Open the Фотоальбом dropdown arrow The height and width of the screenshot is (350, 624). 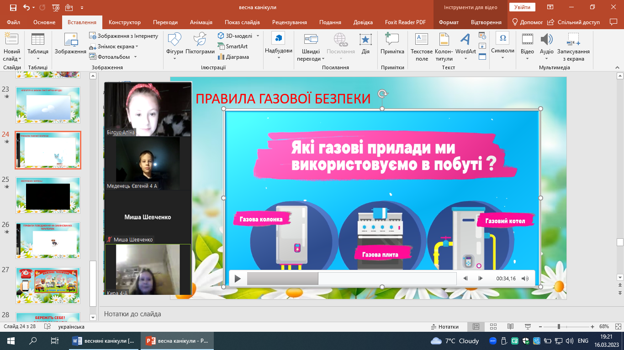pyautogui.click(x=135, y=57)
